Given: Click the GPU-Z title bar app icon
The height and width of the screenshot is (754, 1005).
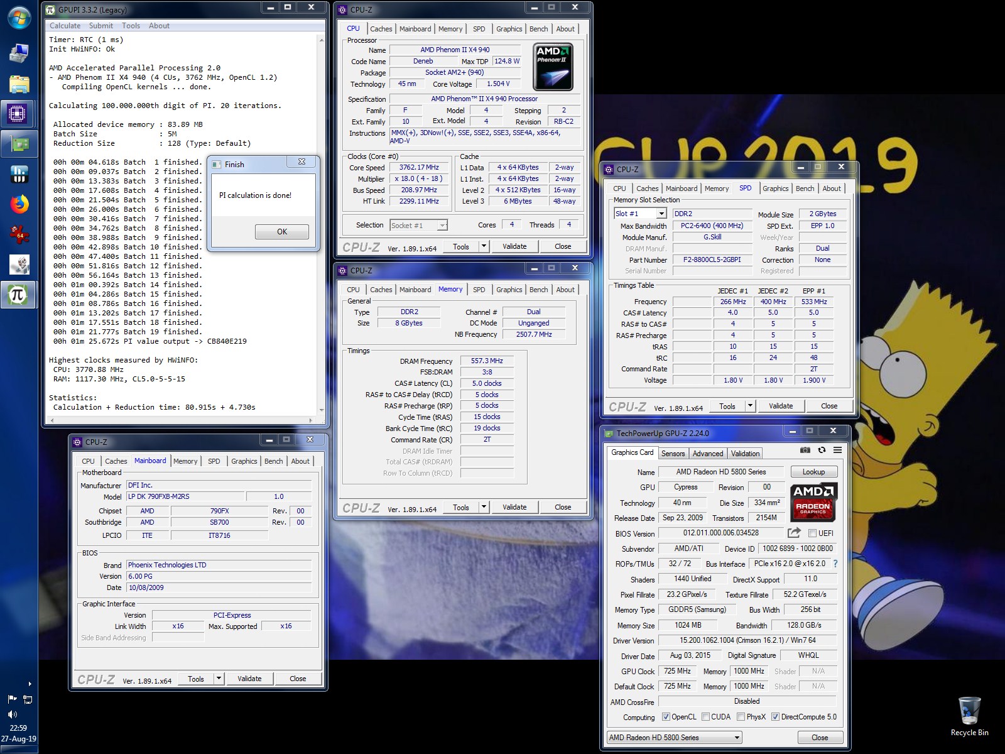Looking at the screenshot, I should [609, 433].
